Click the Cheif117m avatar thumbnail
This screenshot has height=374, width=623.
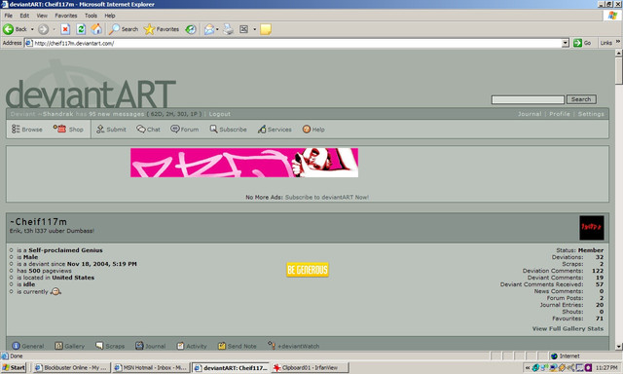[x=592, y=228]
